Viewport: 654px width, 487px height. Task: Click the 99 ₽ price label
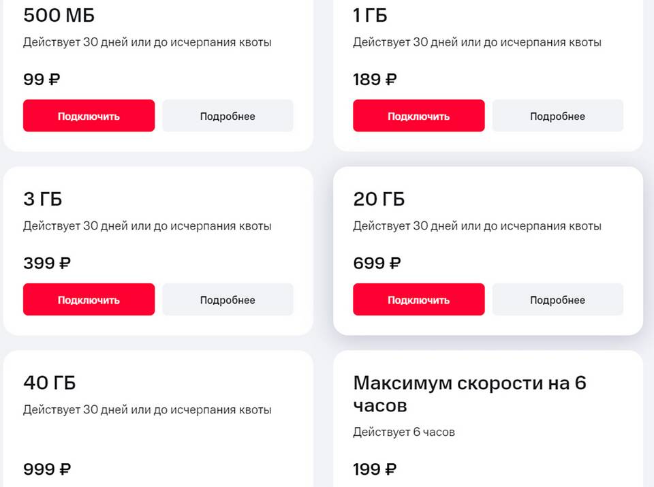[42, 79]
